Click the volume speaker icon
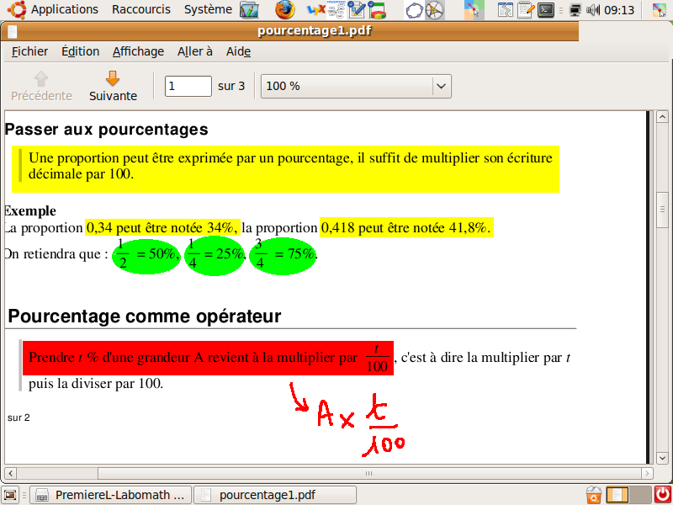673x505 pixels. click(x=592, y=10)
